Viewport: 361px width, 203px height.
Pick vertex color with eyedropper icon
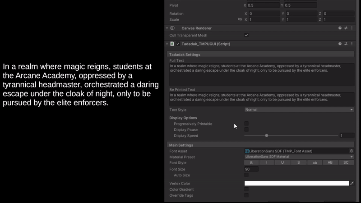coord(352,183)
